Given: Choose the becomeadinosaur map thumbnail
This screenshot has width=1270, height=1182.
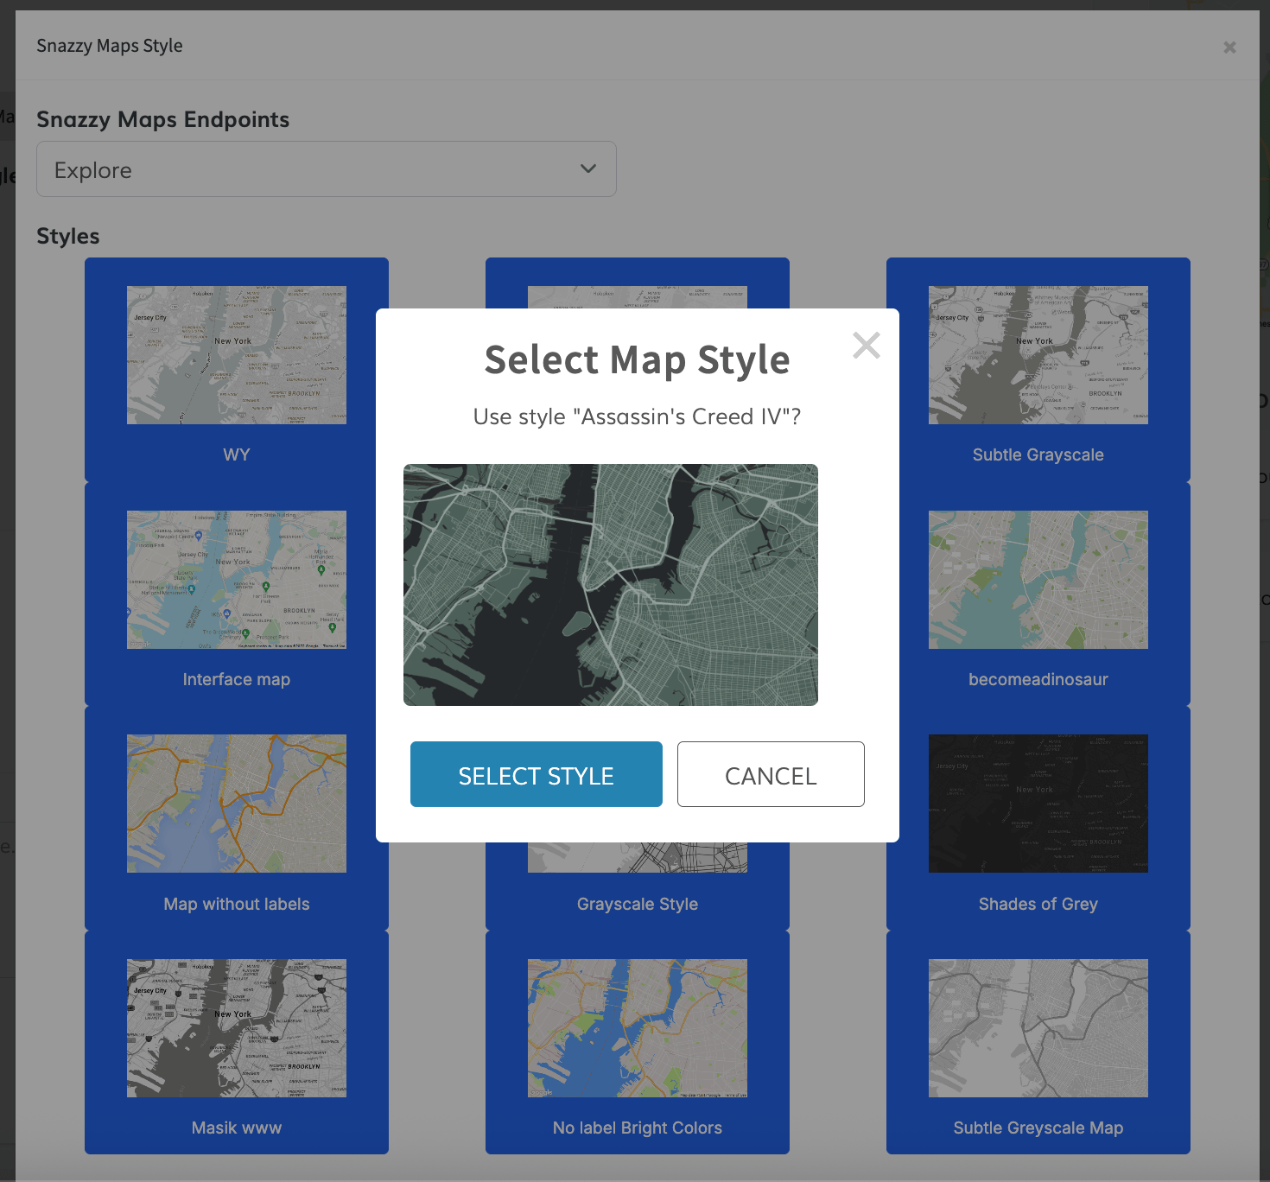Looking at the screenshot, I should (x=1038, y=580).
